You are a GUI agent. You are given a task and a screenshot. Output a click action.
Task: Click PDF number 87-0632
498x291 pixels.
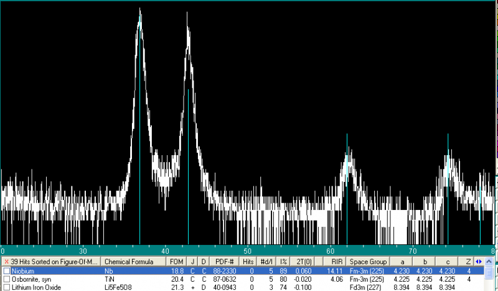tap(225, 279)
